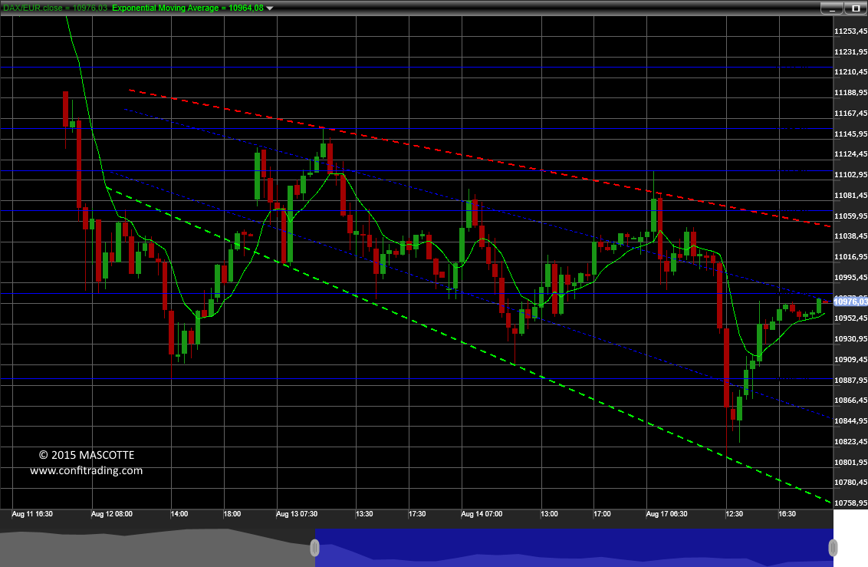This screenshot has height=567, width=868.
Task: Select the Exponential Moving Average = 10964,08 label
Action: pyautogui.click(x=188, y=8)
